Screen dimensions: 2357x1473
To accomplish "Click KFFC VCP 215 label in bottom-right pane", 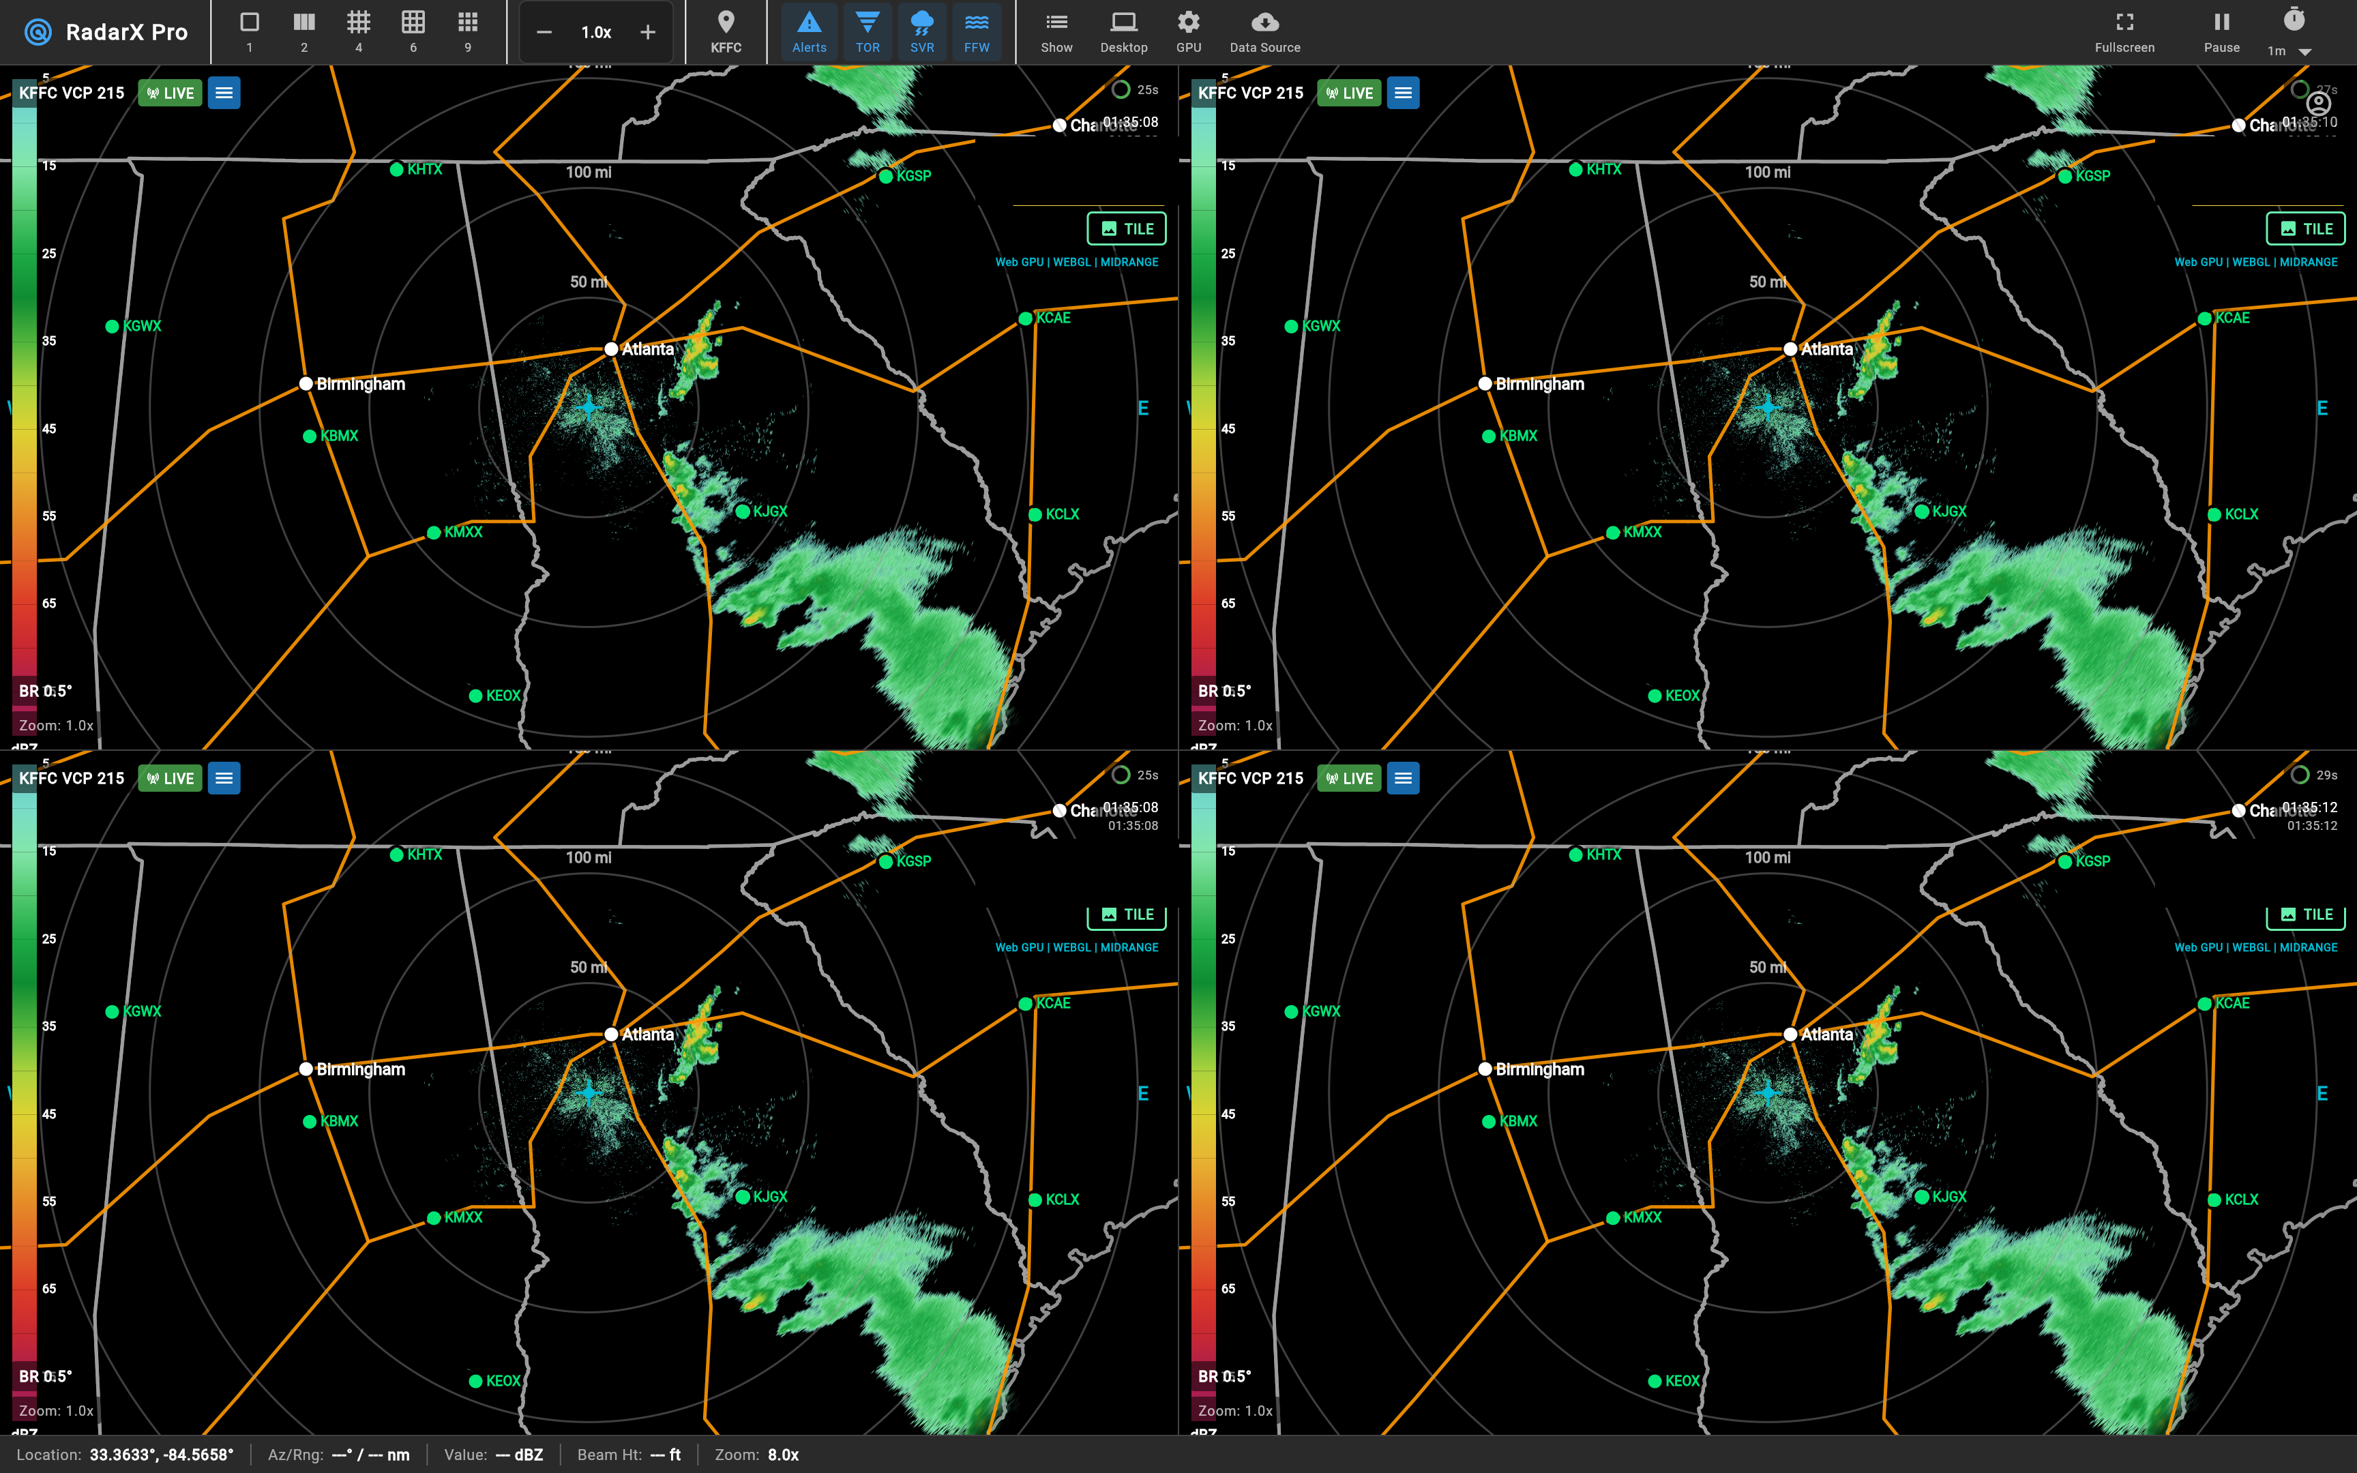I will click(x=1251, y=777).
